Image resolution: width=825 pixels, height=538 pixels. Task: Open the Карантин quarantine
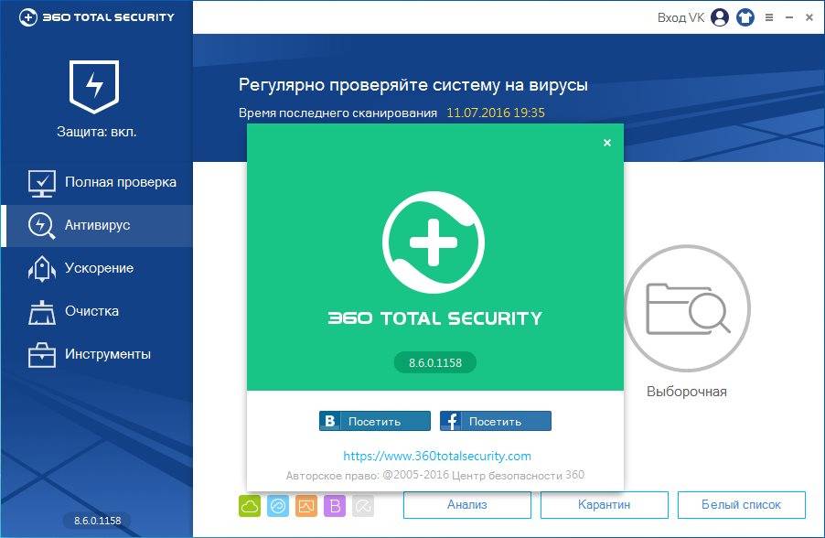(x=604, y=505)
